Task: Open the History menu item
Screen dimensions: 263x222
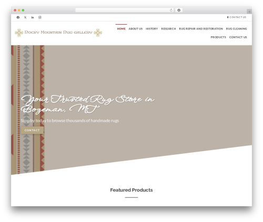Action: point(152,29)
